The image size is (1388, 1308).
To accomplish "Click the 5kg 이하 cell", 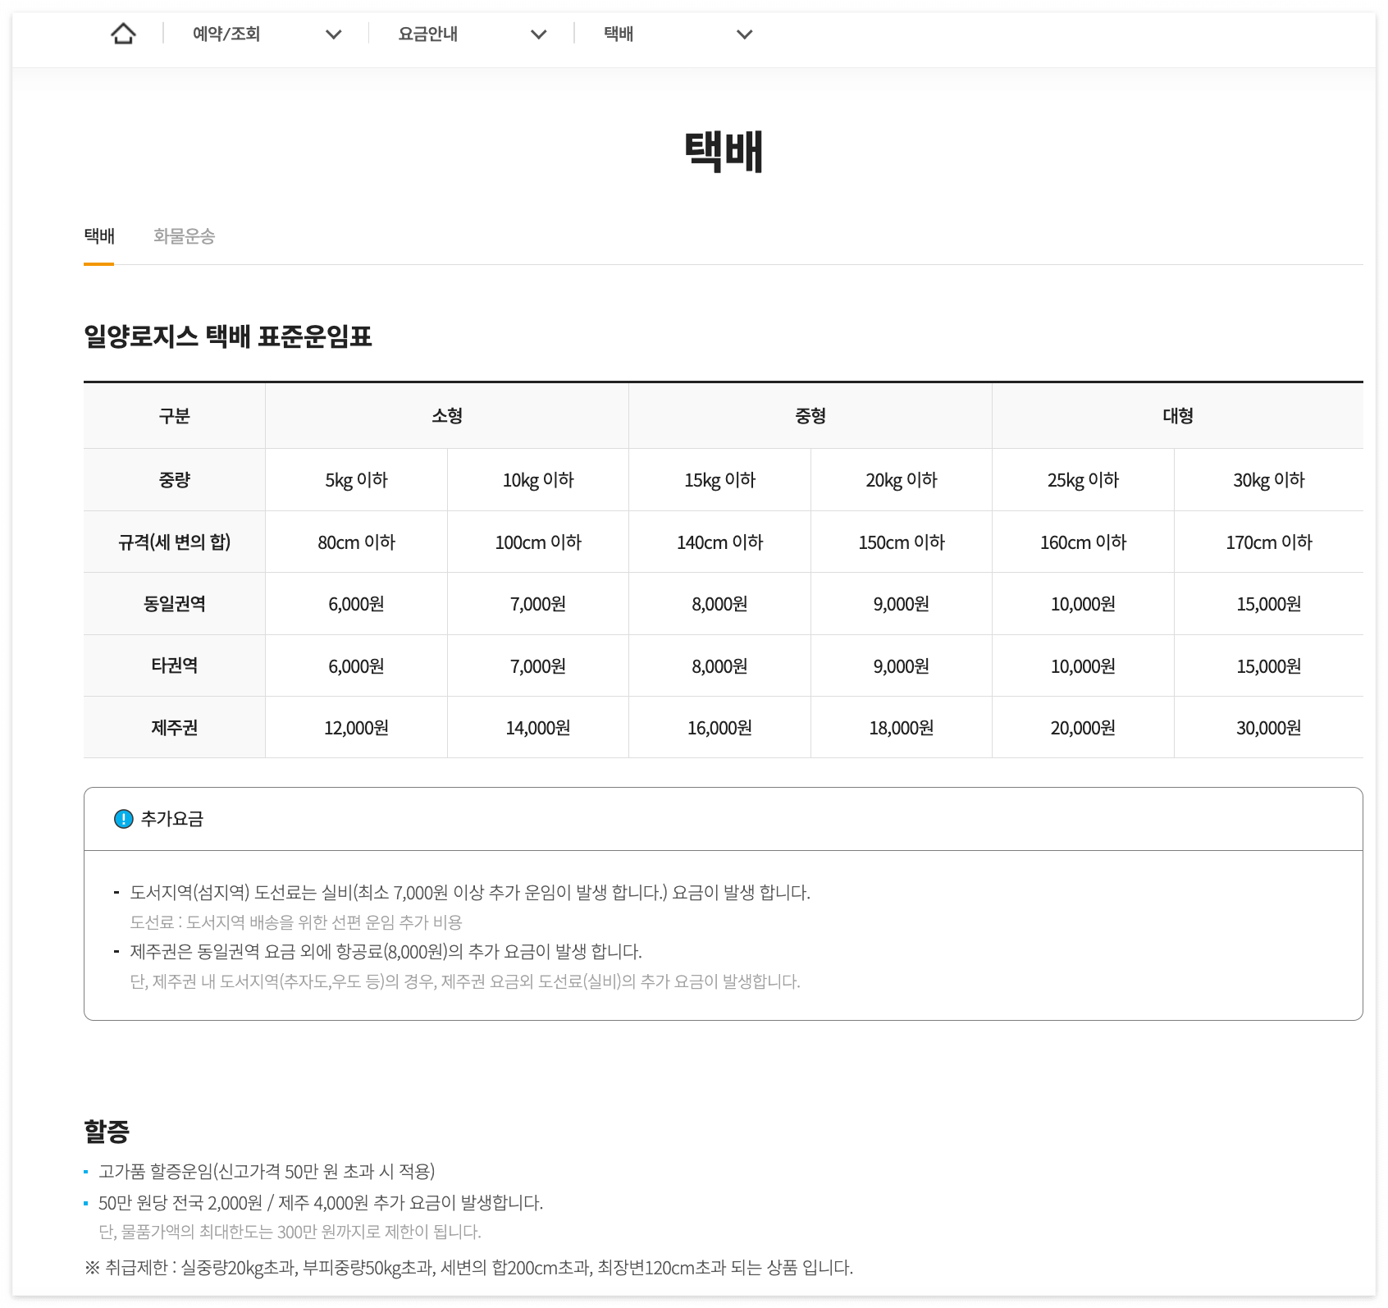I will 356,480.
